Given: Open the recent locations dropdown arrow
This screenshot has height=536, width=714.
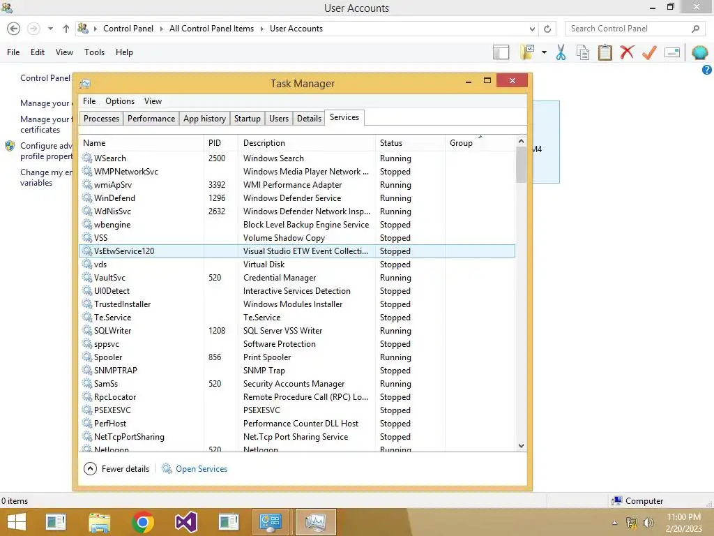Looking at the screenshot, I should pos(50,29).
